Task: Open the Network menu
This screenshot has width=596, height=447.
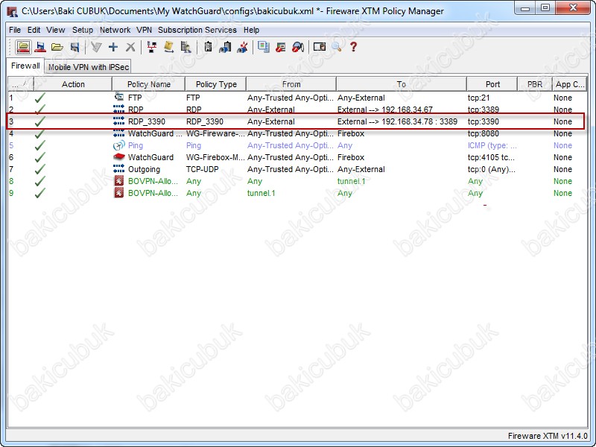Action: [115, 30]
